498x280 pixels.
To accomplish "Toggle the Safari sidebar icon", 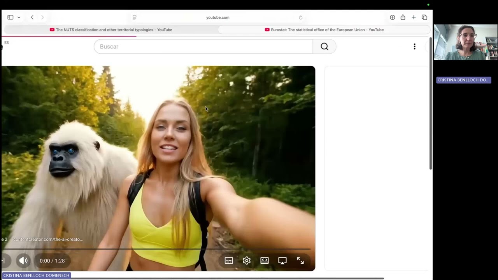I will 11,17.
